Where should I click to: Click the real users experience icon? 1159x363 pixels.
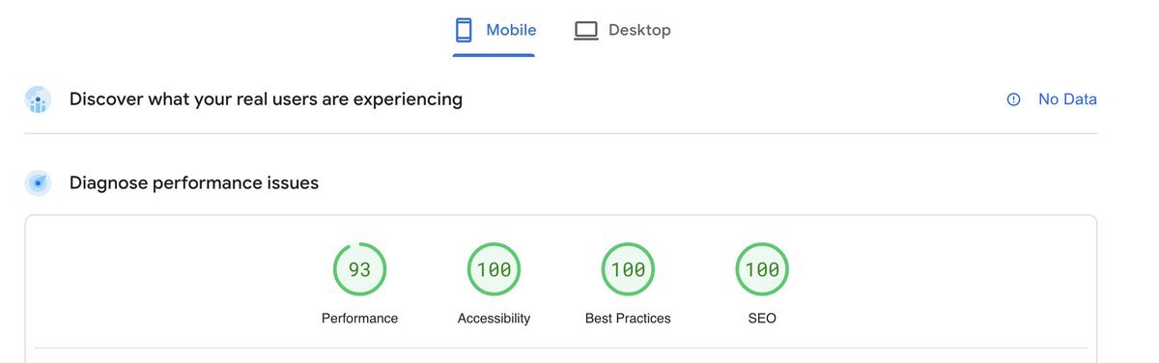tap(38, 99)
